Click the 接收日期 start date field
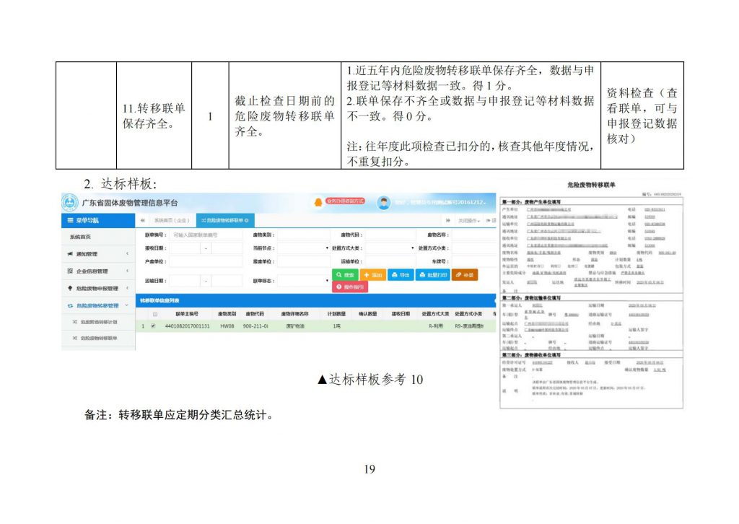The height and width of the screenshot is (524, 739). [x=185, y=248]
